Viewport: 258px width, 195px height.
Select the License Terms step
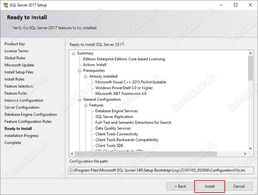pos(16,51)
